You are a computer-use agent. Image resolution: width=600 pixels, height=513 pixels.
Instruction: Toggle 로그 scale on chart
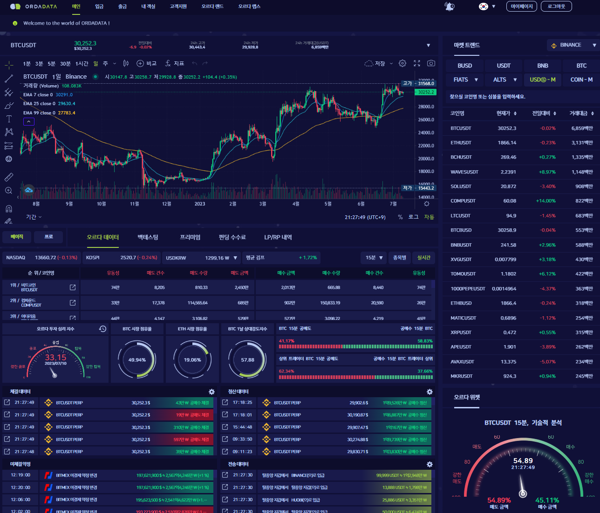pos(413,217)
